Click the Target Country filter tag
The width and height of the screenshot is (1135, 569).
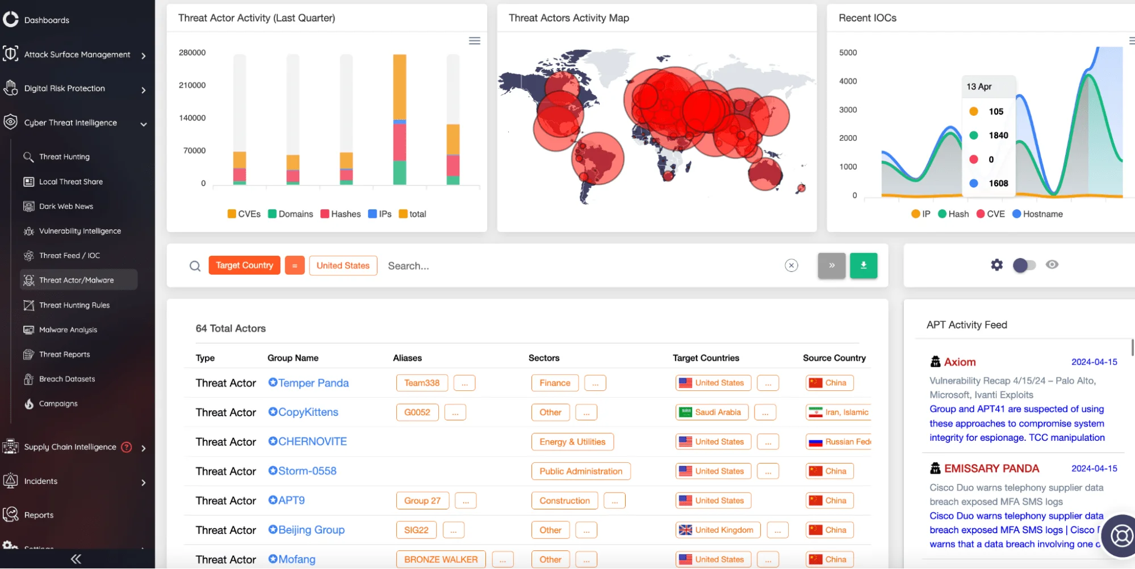(x=244, y=265)
